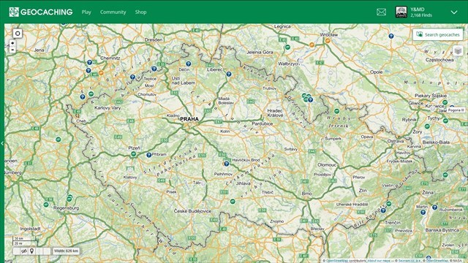Image resolution: width=468 pixels, height=263 pixels.
Task: Click the Pogoria III map label
Action: [456, 110]
